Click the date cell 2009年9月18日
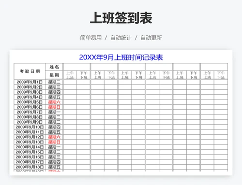 (x=30, y=167)
